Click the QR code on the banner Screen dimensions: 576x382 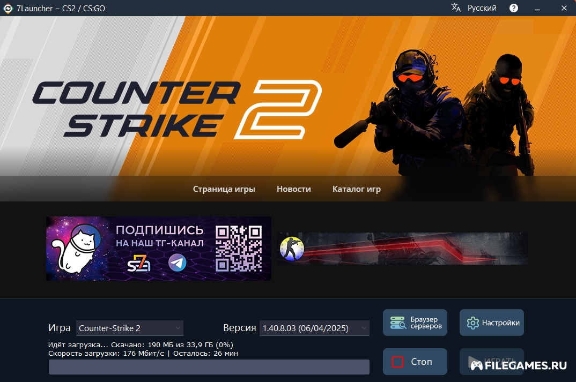point(239,249)
